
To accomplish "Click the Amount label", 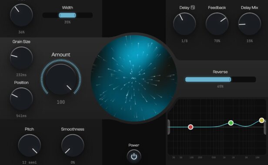I will click(61, 55).
